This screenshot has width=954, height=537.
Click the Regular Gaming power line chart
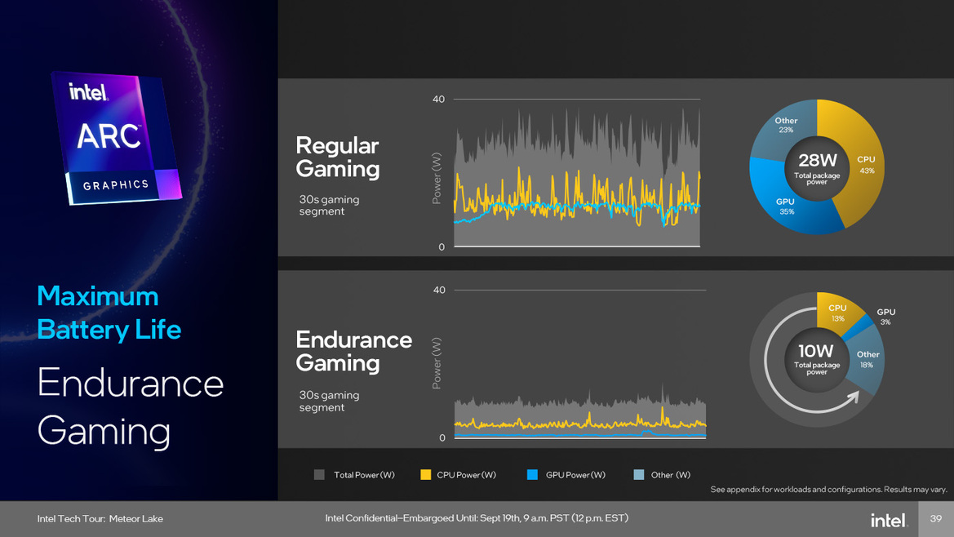click(x=577, y=173)
